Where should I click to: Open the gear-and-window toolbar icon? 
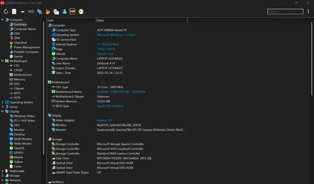[56, 12]
